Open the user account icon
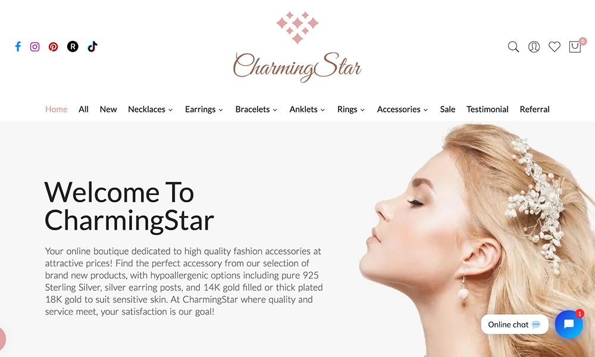 click(x=534, y=46)
